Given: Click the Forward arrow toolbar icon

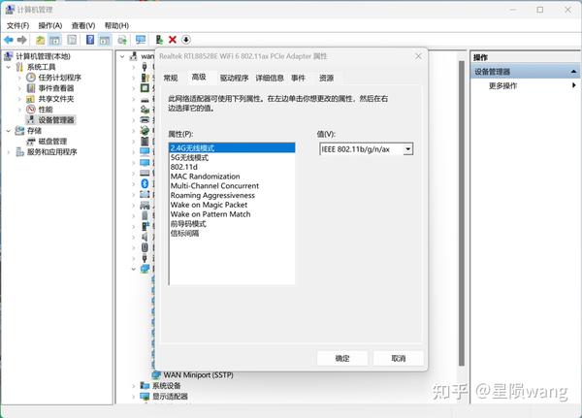Looking at the screenshot, I should click(22, 40).
